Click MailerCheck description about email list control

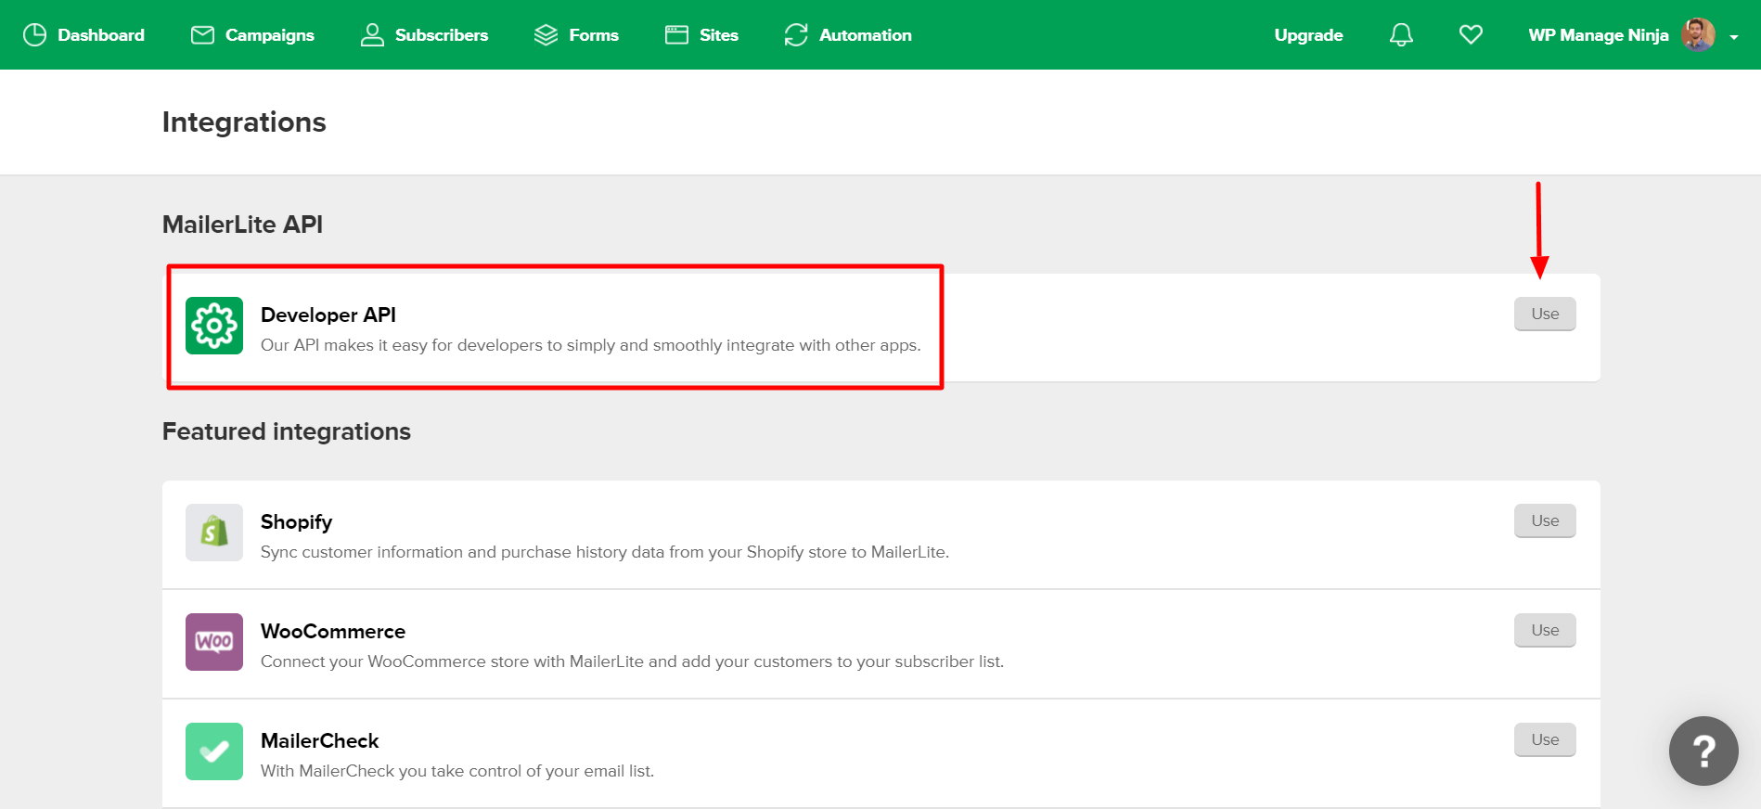(x=457, y=771)
